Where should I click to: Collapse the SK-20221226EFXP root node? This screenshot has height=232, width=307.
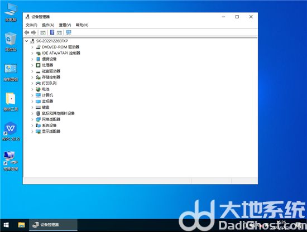27,41
